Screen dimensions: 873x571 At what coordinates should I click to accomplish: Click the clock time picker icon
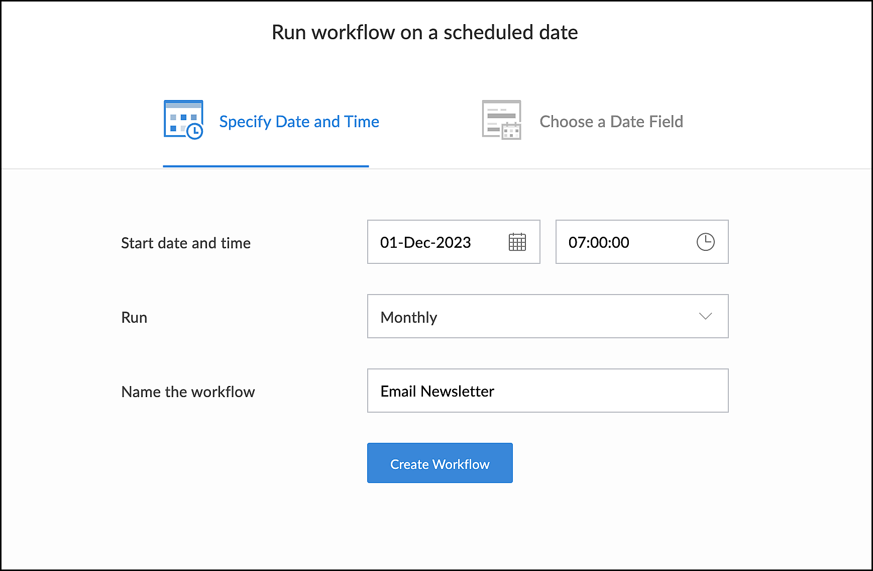(705, 242)
